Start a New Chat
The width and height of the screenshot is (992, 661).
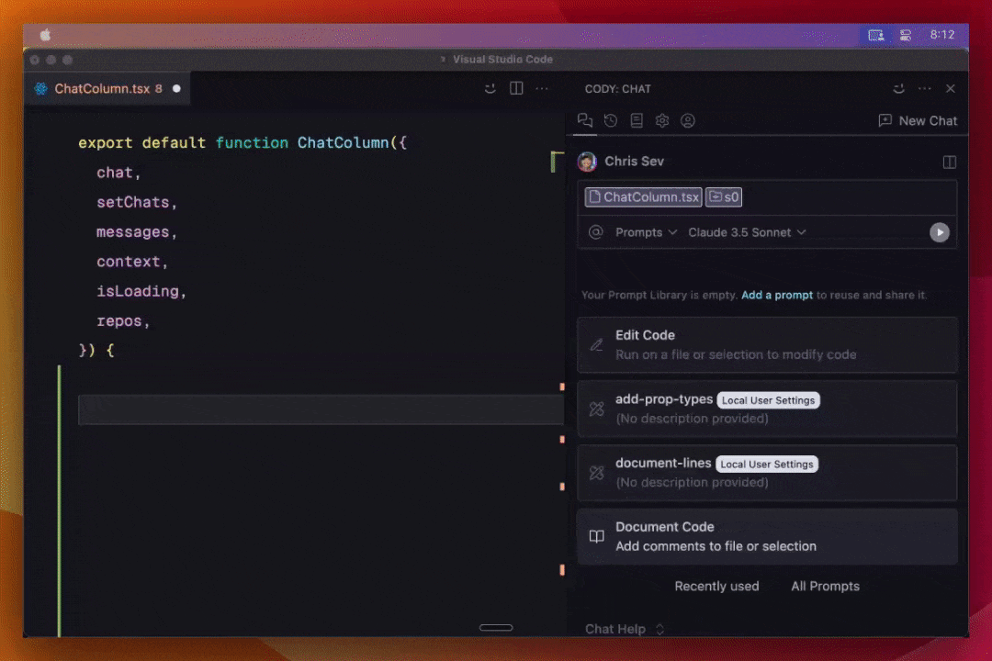click(x=918, y=121)
